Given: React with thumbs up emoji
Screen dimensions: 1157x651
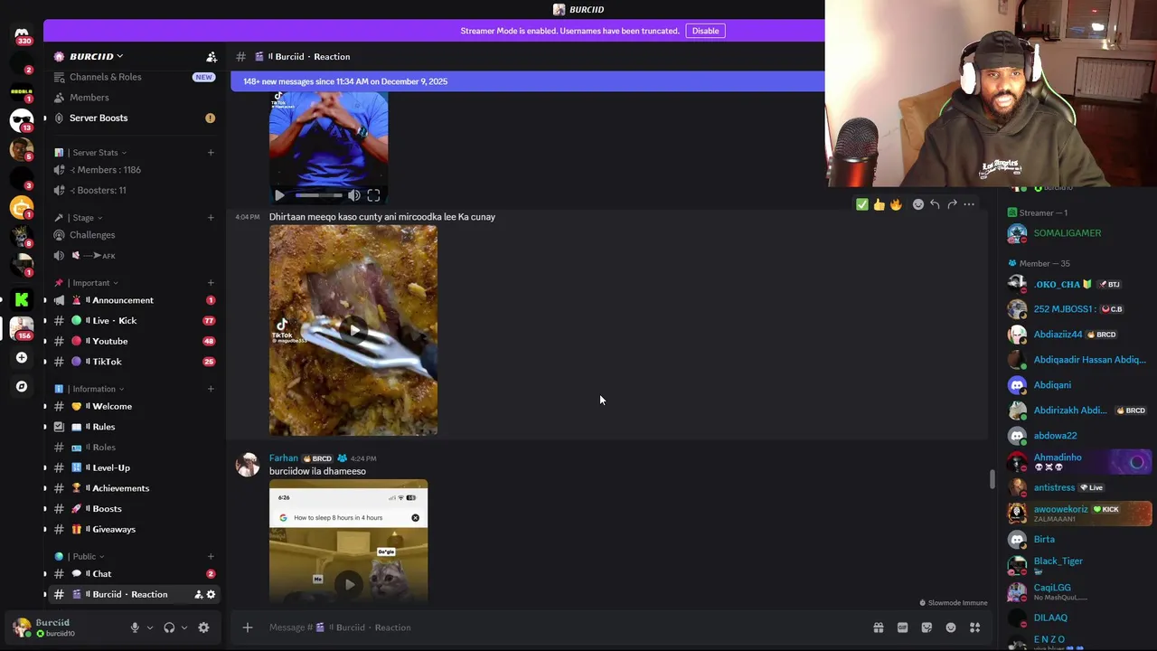Looking at the screenshot, I should click(879, 204).
